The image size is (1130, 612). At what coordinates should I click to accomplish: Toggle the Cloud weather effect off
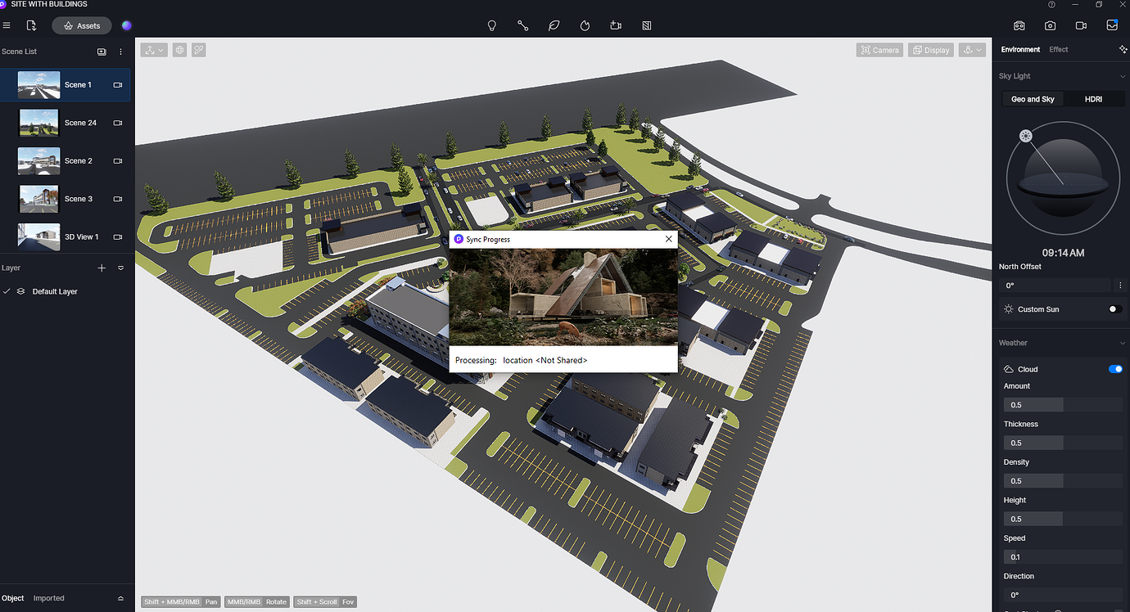(x=1115, y=369)
